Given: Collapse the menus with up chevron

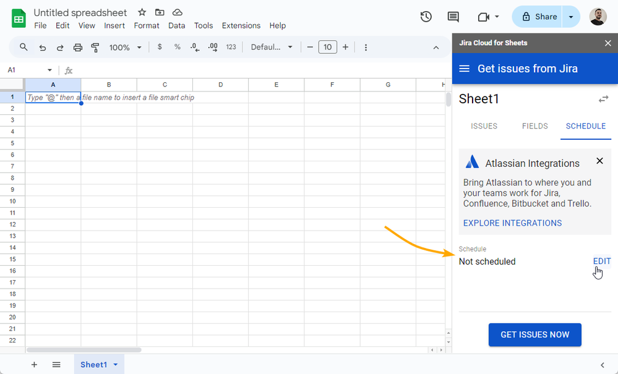Looking at the screenshot, I should point(436,48).
